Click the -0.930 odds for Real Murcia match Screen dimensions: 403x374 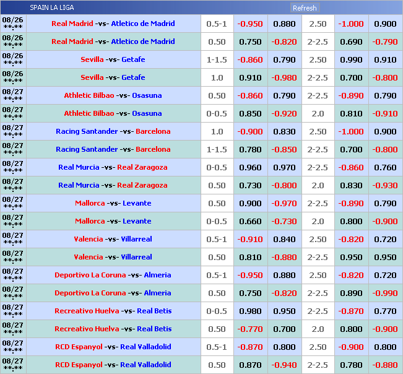coord(385,185)
